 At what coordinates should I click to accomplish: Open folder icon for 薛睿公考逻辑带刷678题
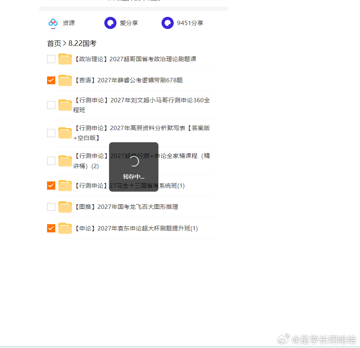(x=65, y=80)
